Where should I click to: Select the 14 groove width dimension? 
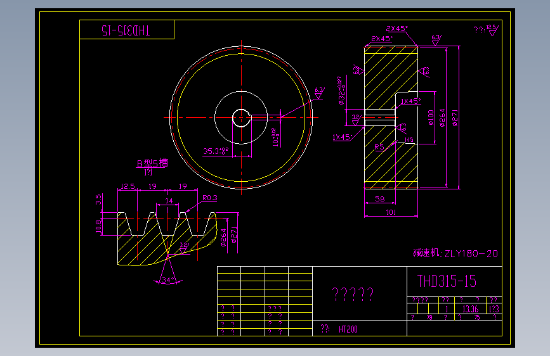tap(169, 201)
